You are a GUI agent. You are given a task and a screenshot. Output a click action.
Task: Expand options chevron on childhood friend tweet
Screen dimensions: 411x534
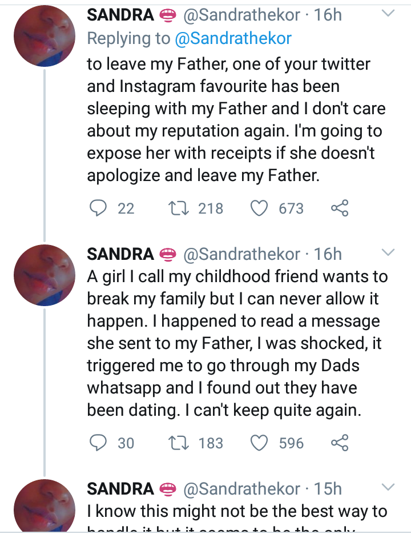click(388, 252)
